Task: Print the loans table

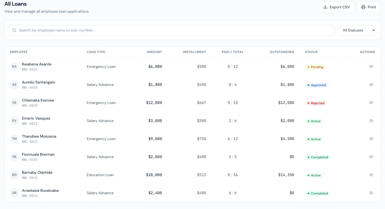Action: click(369, 7)
